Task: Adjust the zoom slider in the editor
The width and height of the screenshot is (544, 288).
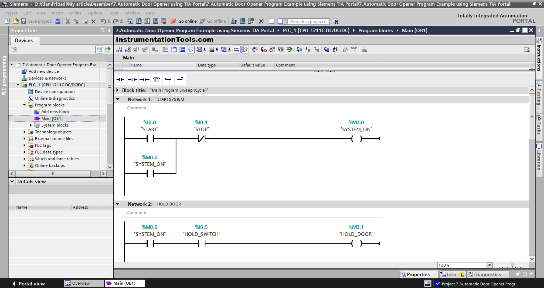Action: point(512,265)
